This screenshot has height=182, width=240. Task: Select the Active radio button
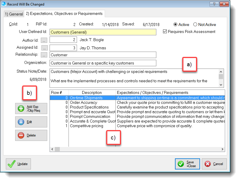coord(175,24)
